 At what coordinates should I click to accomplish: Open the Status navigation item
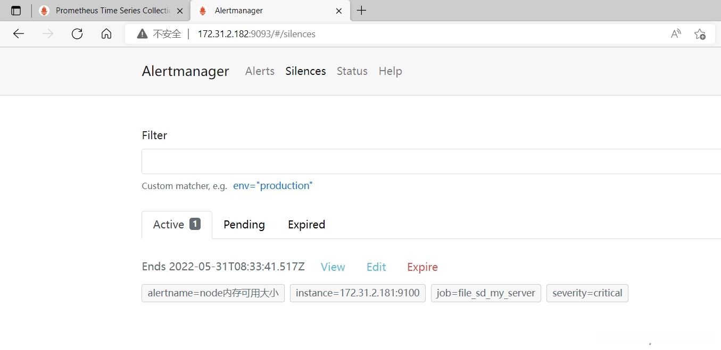tap(352, 71)
